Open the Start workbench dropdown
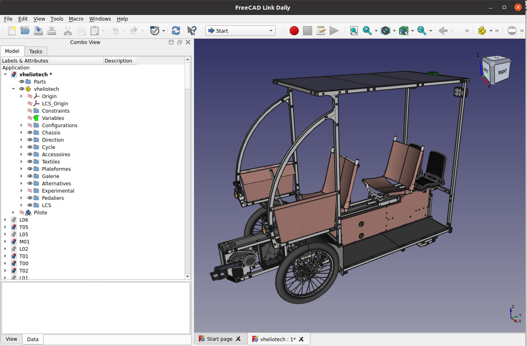 (240, 31)
